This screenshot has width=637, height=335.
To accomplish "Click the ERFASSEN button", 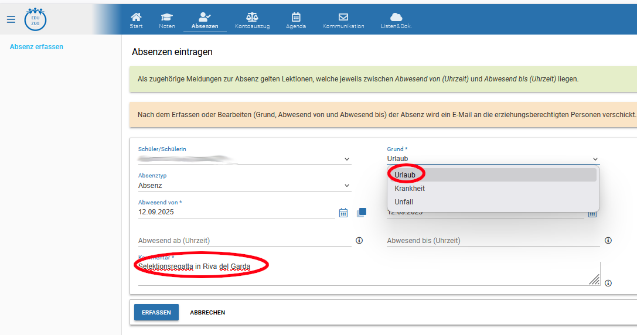I will coord(156,313).
